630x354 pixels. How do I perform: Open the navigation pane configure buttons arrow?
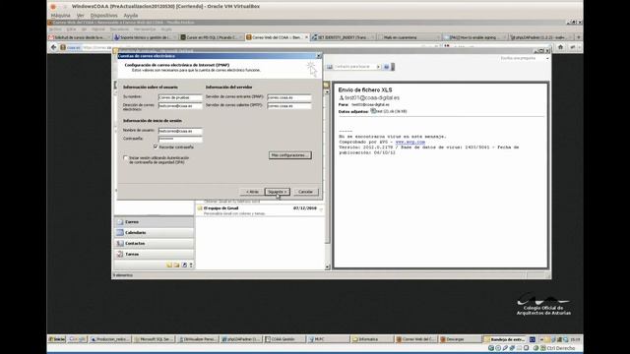click(191, 265)
